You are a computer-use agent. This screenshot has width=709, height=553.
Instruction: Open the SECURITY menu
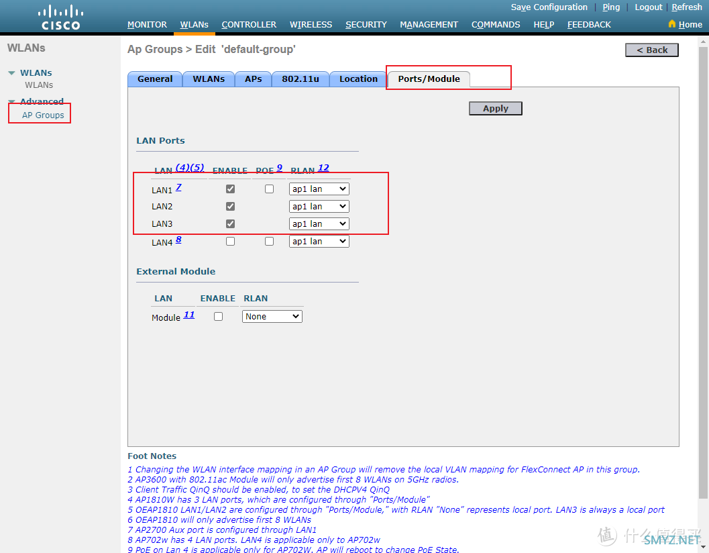click(x=366, y=24)
